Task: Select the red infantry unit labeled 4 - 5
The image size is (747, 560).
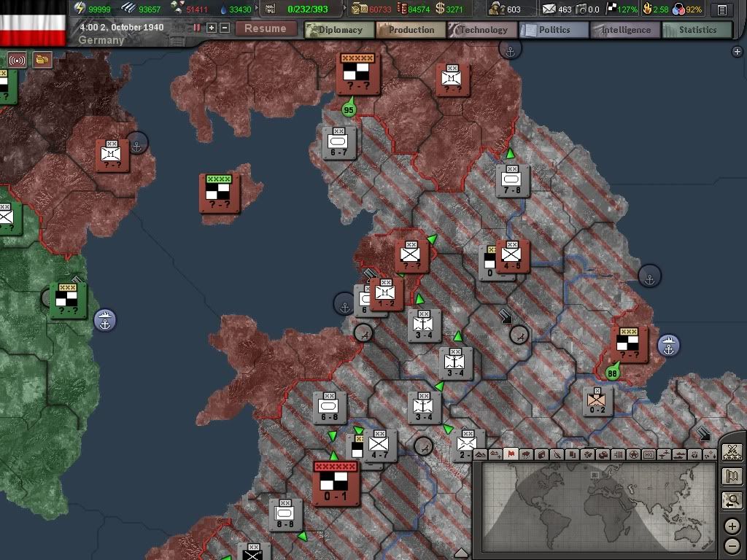Action: (512, 256)
